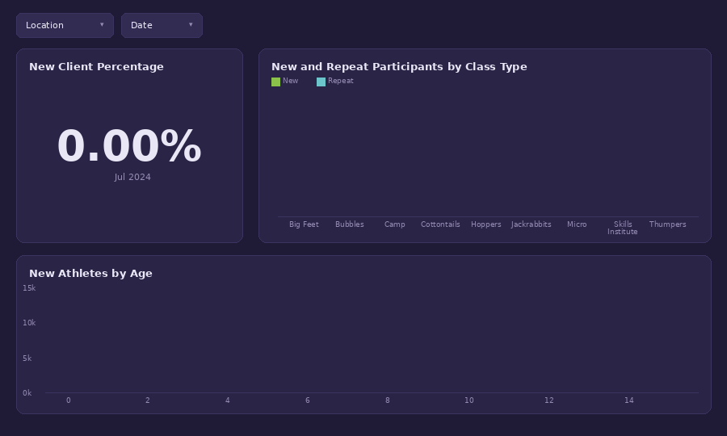Open the Date filter dropdown
This screenshot has width=727, height=436.
tap(162, 26)
